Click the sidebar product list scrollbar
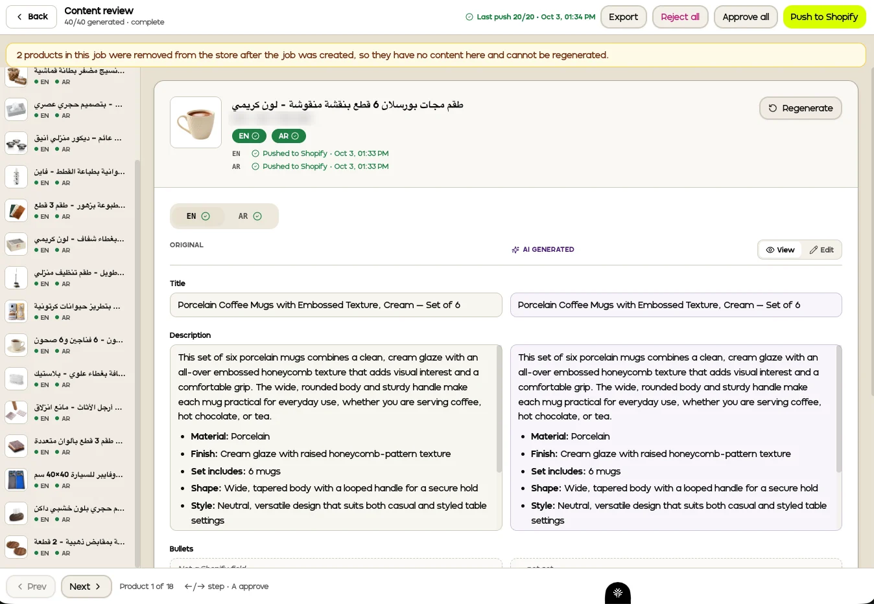Viewport: 874px width, 604px height. coord(137,363)
